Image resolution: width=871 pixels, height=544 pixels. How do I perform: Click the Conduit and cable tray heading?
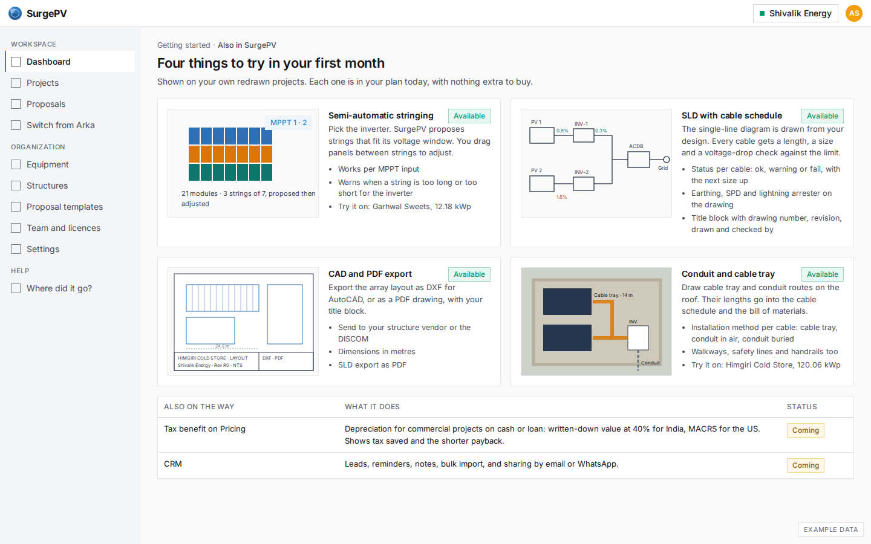(x=728, y=274)
